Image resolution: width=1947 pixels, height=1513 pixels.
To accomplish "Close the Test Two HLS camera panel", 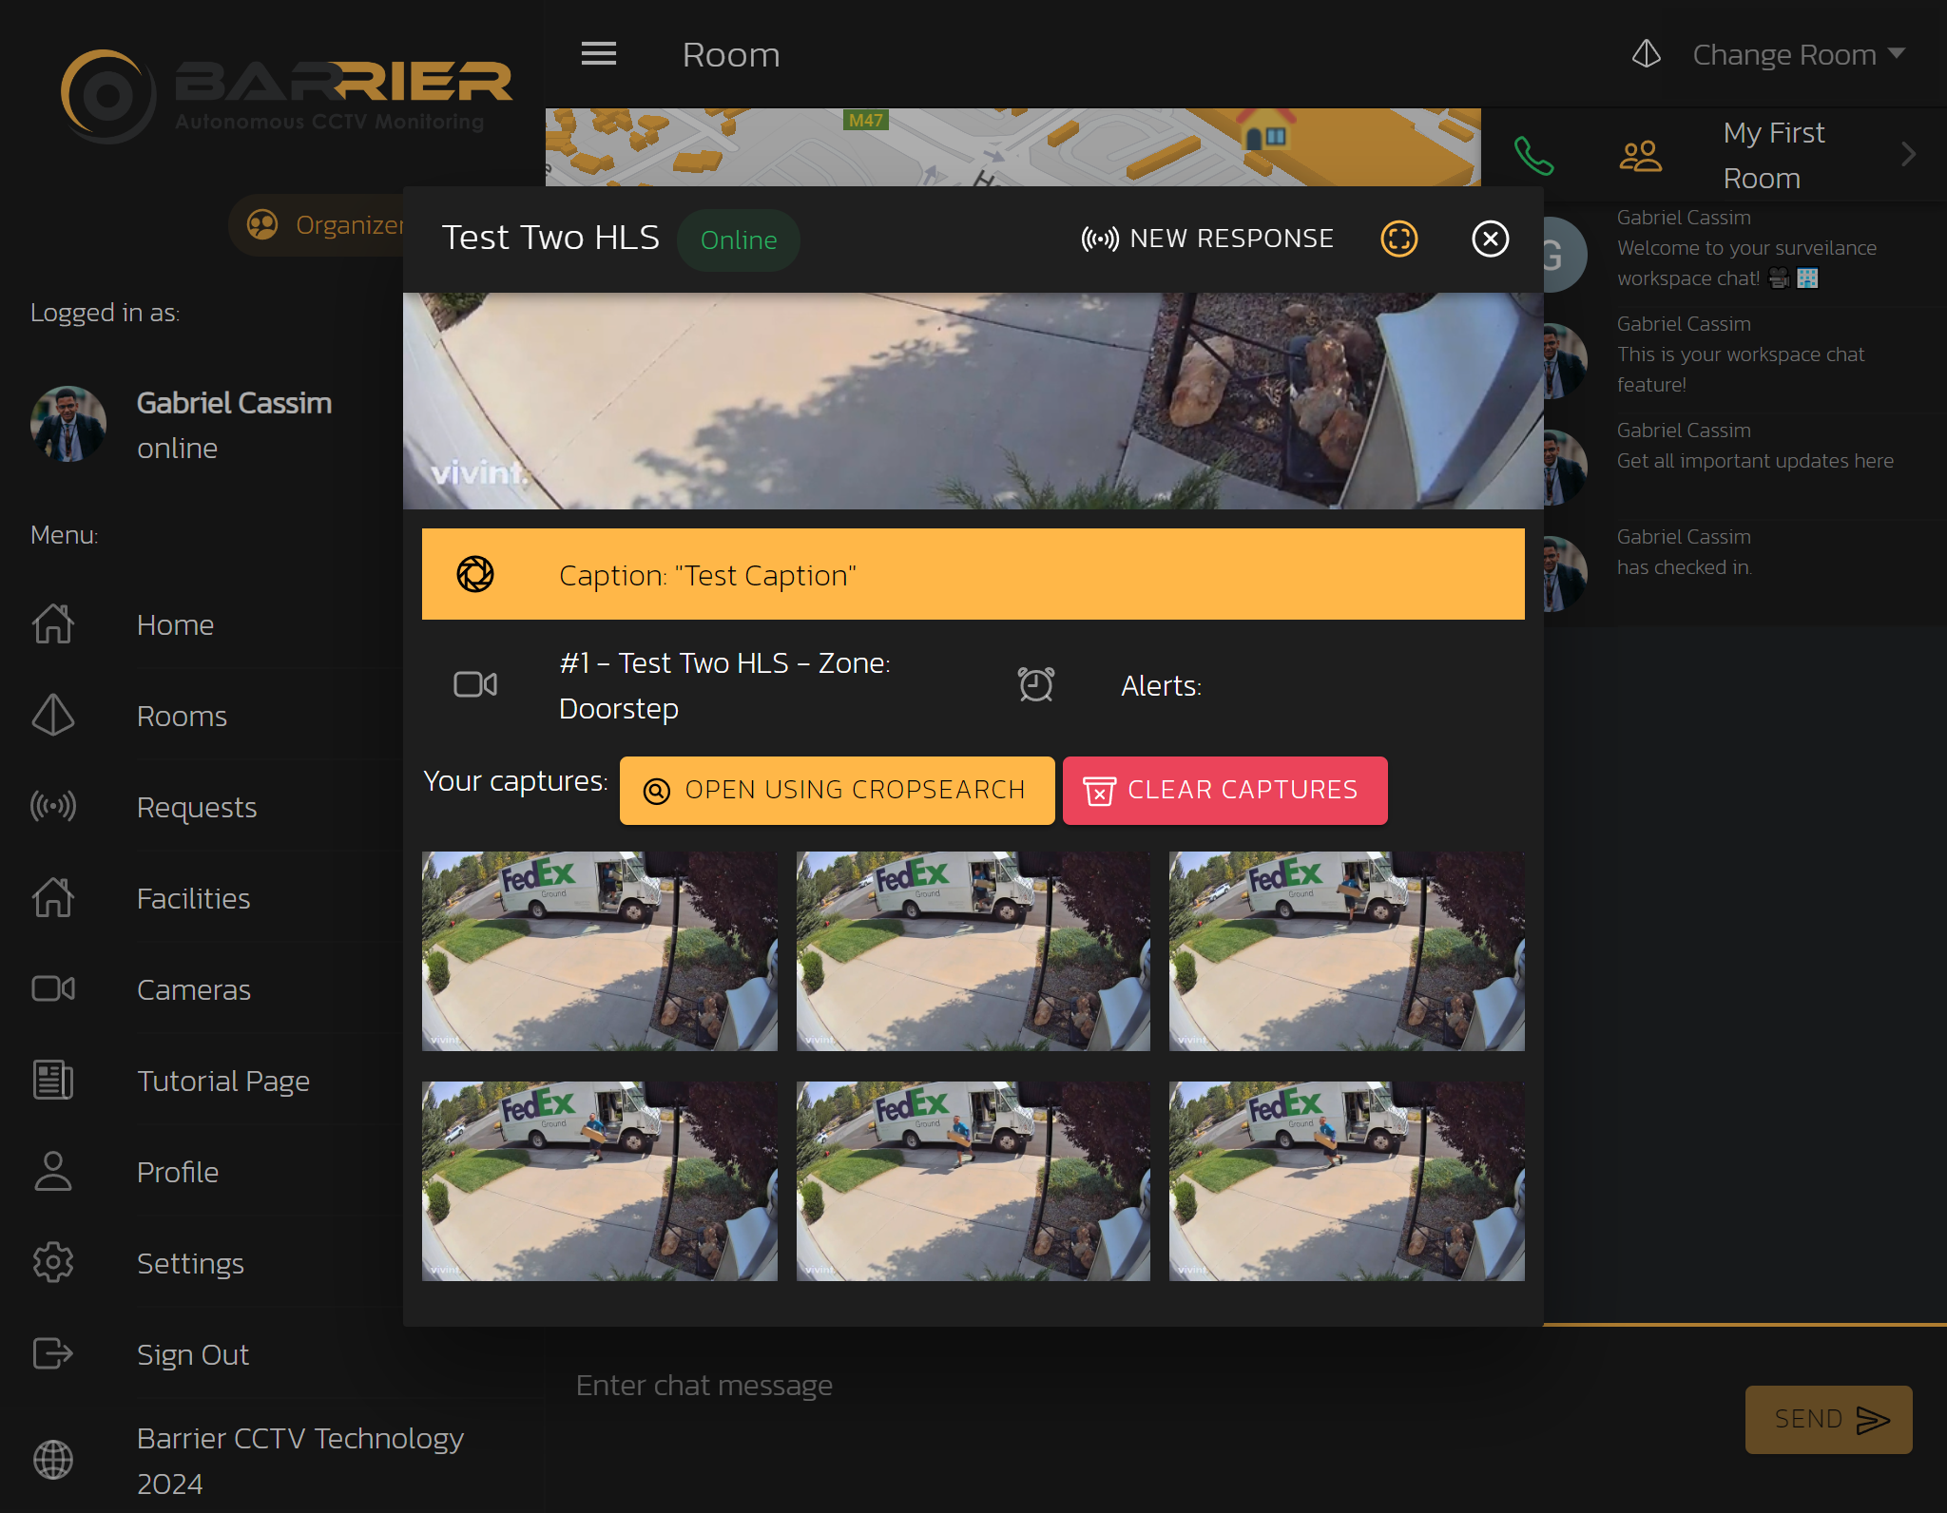I will (1490, 239).
